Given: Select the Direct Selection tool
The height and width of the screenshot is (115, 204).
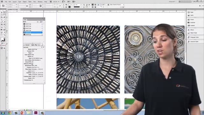Looking at the screenshot, I should [x=4, y=12].
